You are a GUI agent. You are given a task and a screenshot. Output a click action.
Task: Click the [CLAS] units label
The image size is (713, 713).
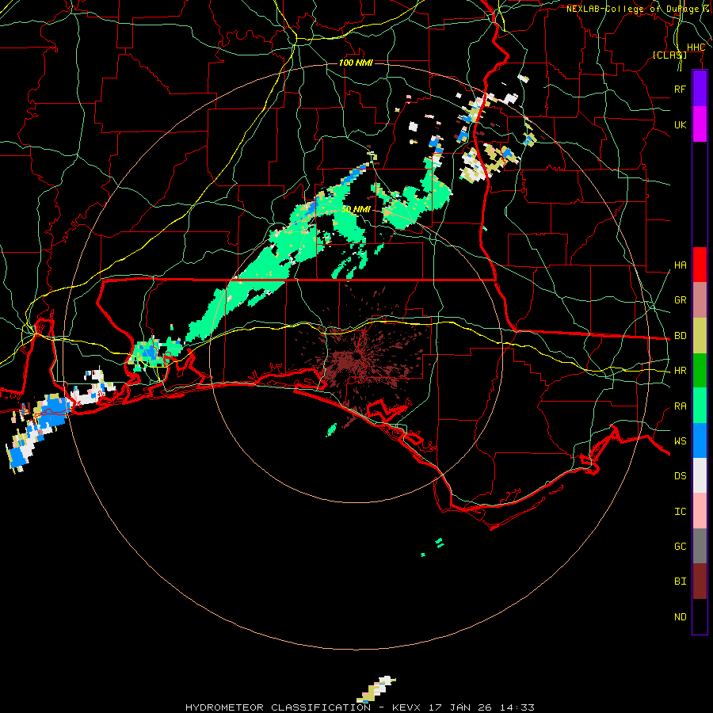(x=669, y=55)
